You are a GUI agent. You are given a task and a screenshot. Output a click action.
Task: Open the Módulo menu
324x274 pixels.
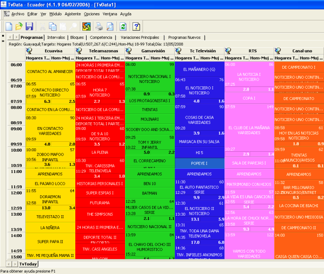coord(55,14)
